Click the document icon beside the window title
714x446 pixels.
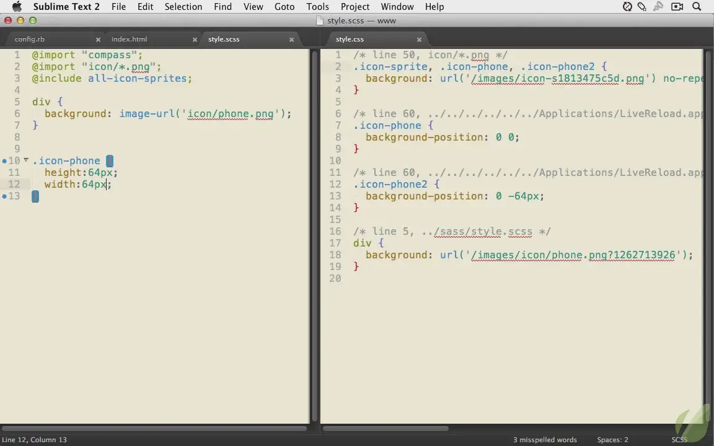(x=320, y=20)
